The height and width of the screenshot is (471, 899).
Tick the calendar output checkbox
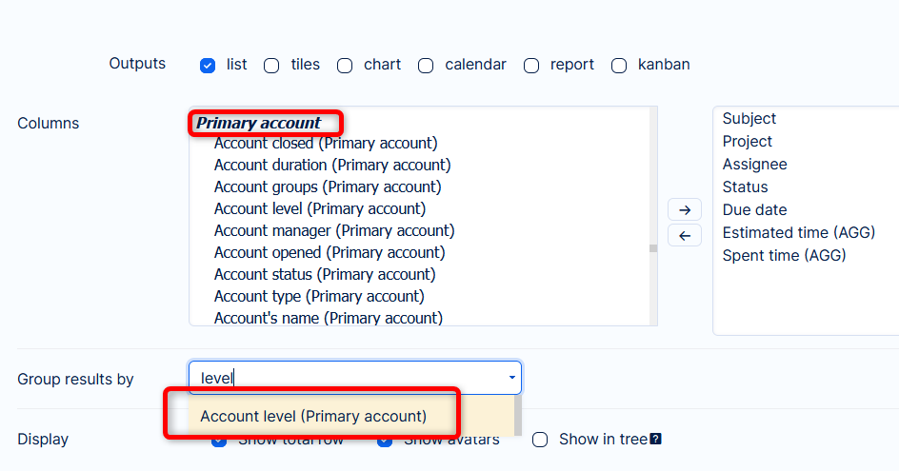pos(426,66)
